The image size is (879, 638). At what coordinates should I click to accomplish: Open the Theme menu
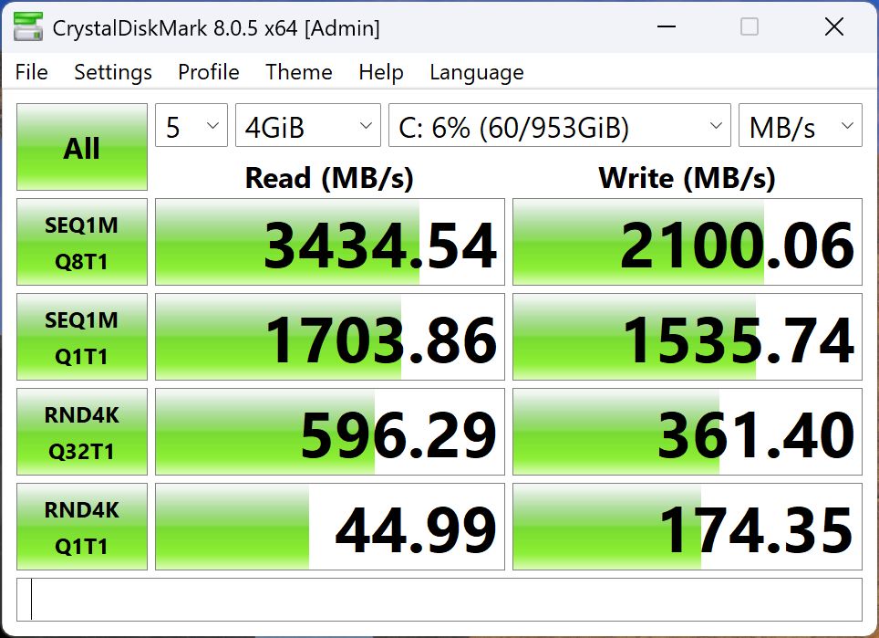(299, 72)
